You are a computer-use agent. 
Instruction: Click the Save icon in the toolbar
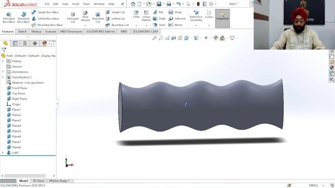pyautogui.click(x=159, y=4)
